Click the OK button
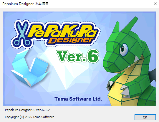The image size is (159, 122). (145, 117)
